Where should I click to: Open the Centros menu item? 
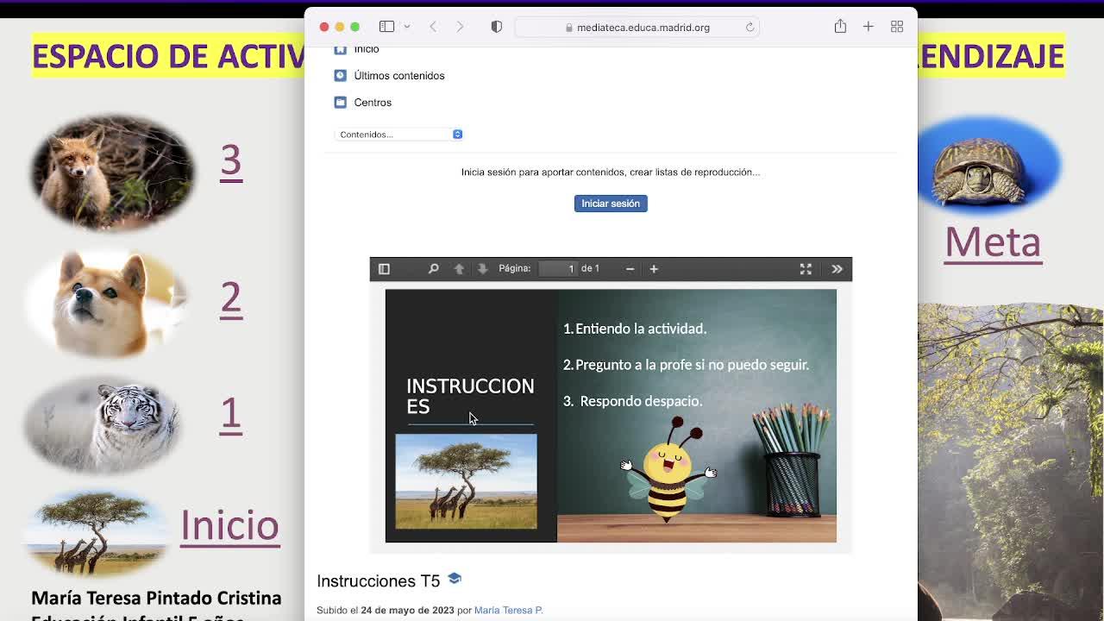tap(372, 103)
